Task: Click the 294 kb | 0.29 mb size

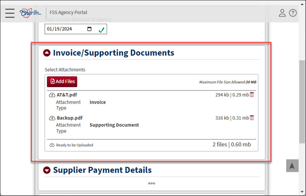Action: (232, 95)
